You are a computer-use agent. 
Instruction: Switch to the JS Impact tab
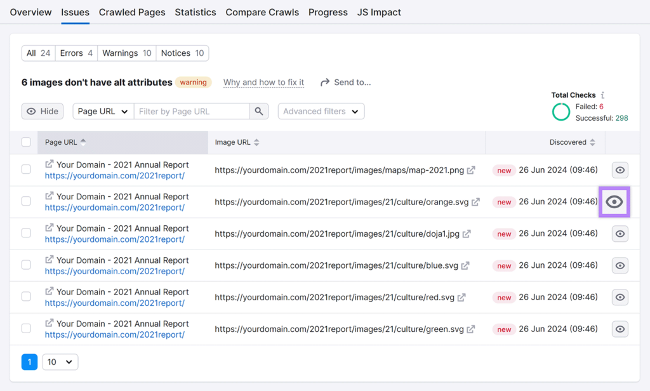(379, 13)
